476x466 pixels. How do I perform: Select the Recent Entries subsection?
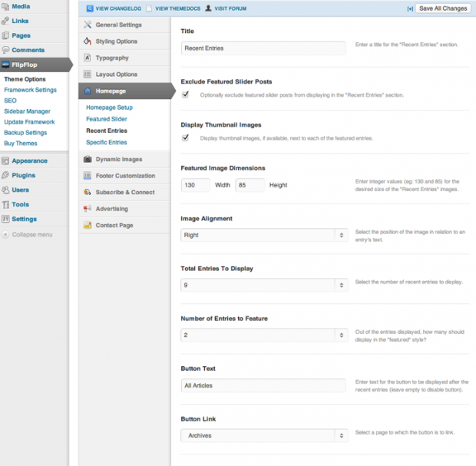[107, 131]
